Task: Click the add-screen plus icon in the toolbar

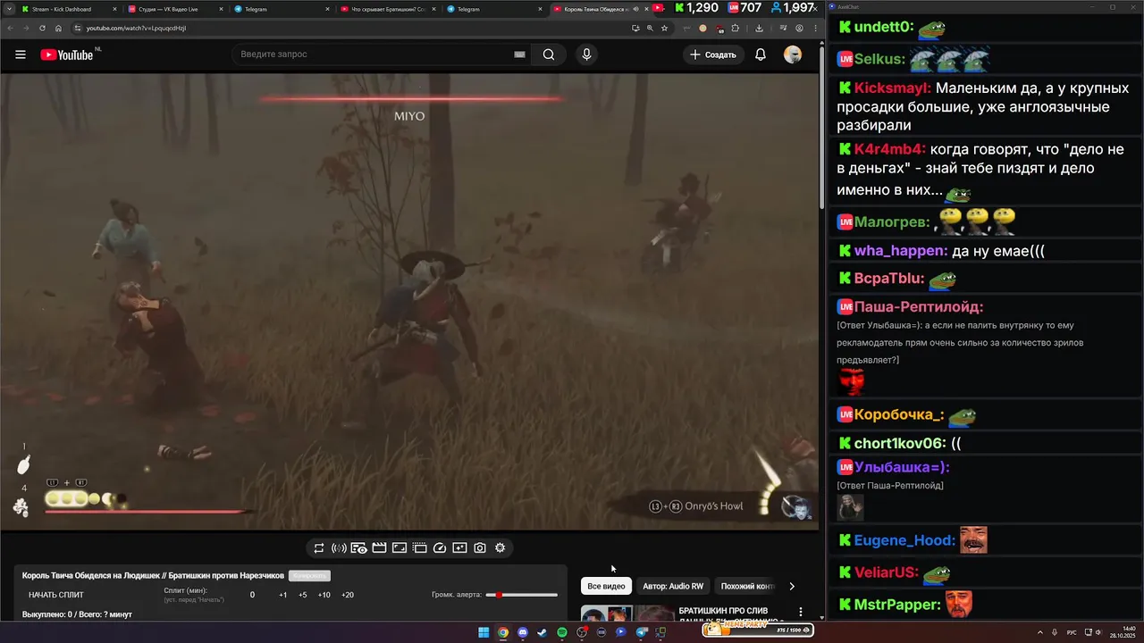Action: tap(459, 547)
